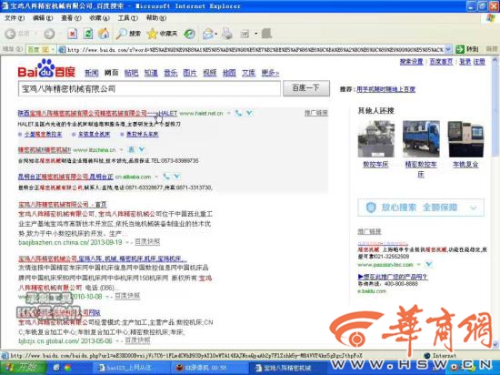Expand dropdown arrow beside the Mail icon

[x=216, y=34]
